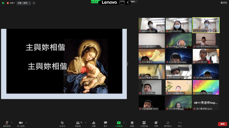Expand the video options arrow beside the camera
The image size is (229, 128).
point(26,123)
